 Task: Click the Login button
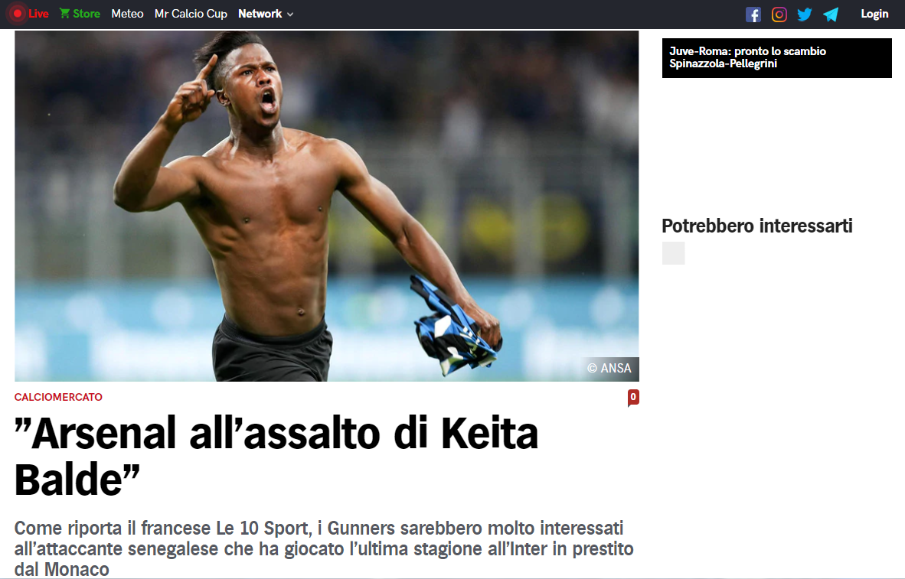(x=874, y=14)
